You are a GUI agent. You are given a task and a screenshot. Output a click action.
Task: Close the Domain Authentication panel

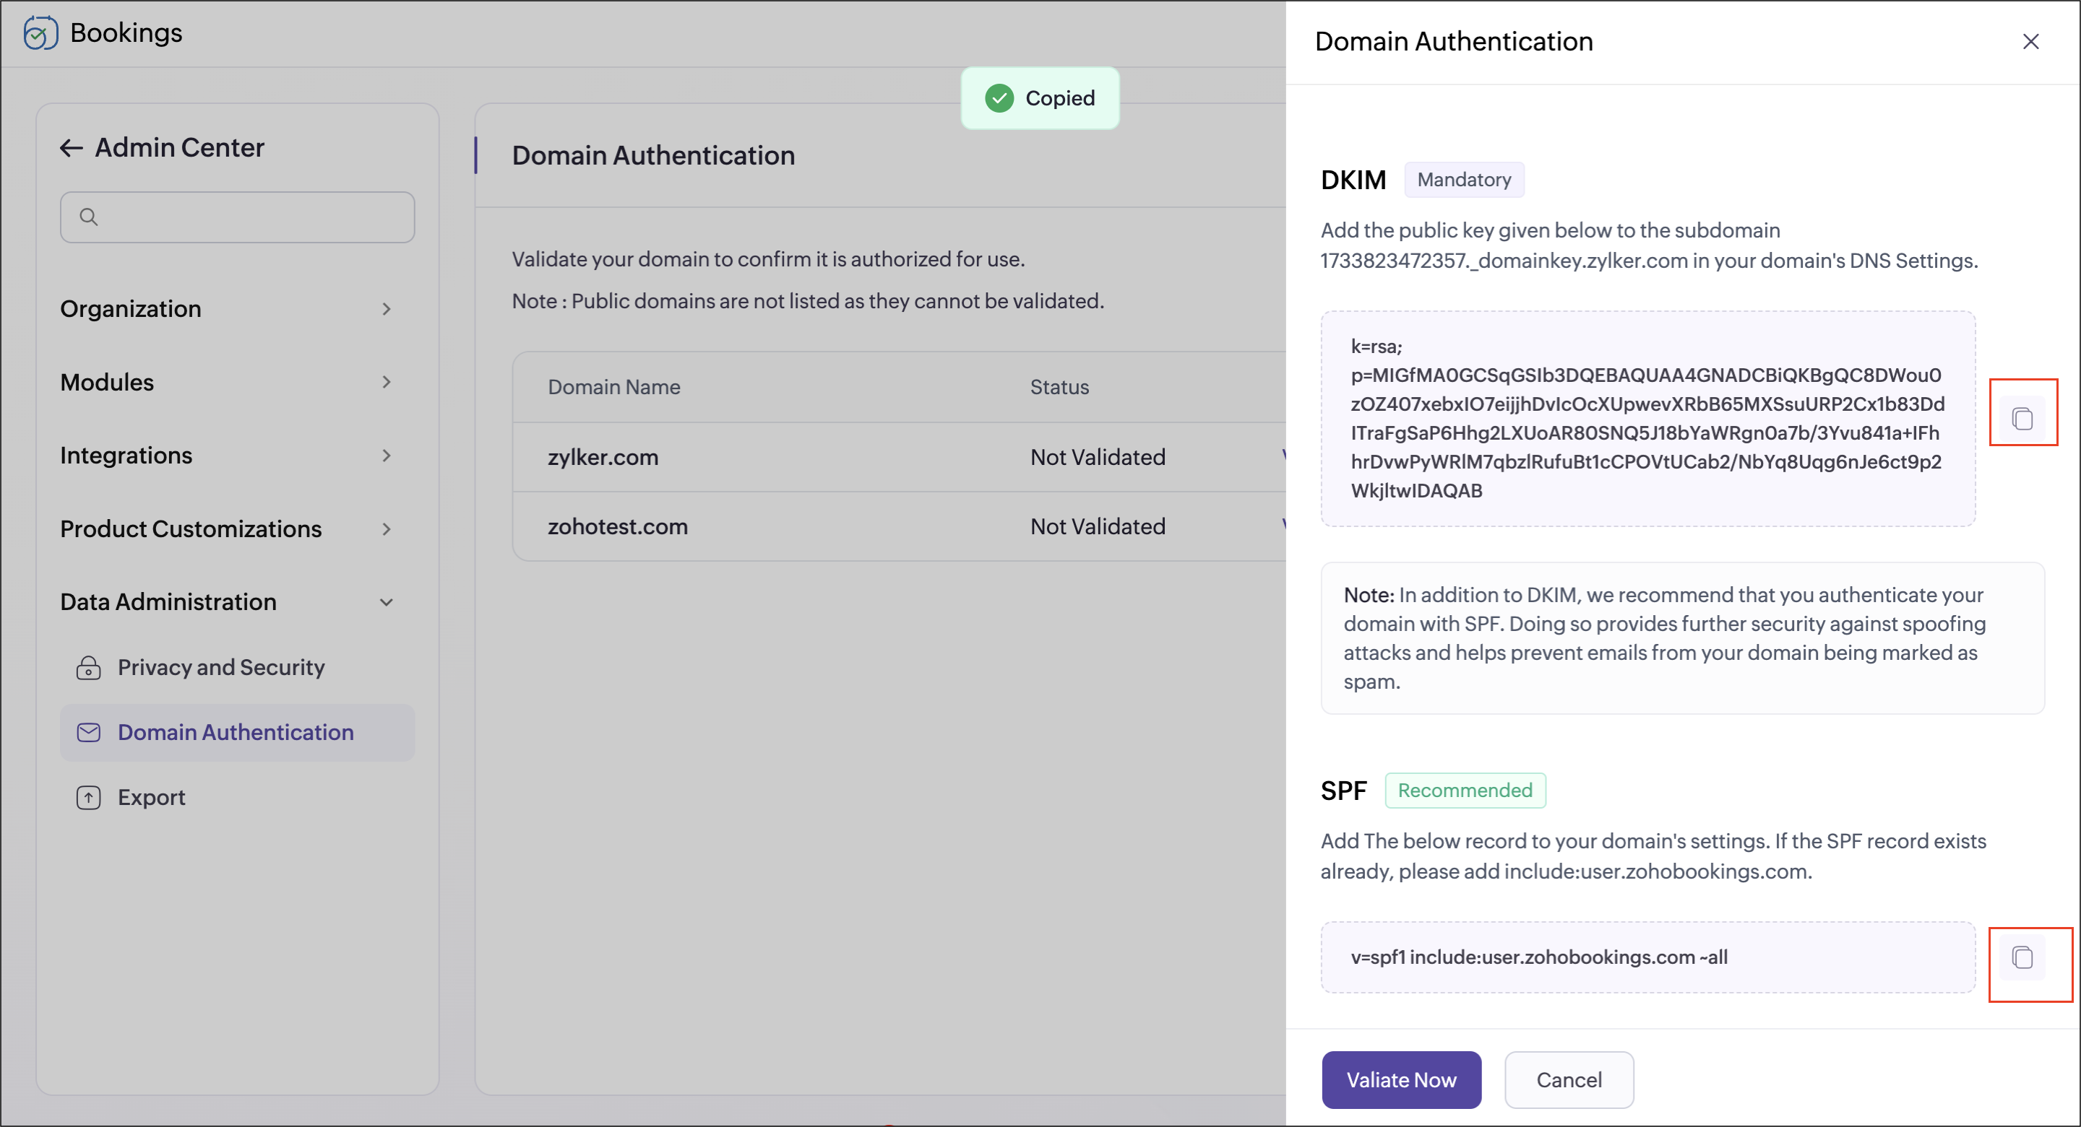click(2030, 41)
